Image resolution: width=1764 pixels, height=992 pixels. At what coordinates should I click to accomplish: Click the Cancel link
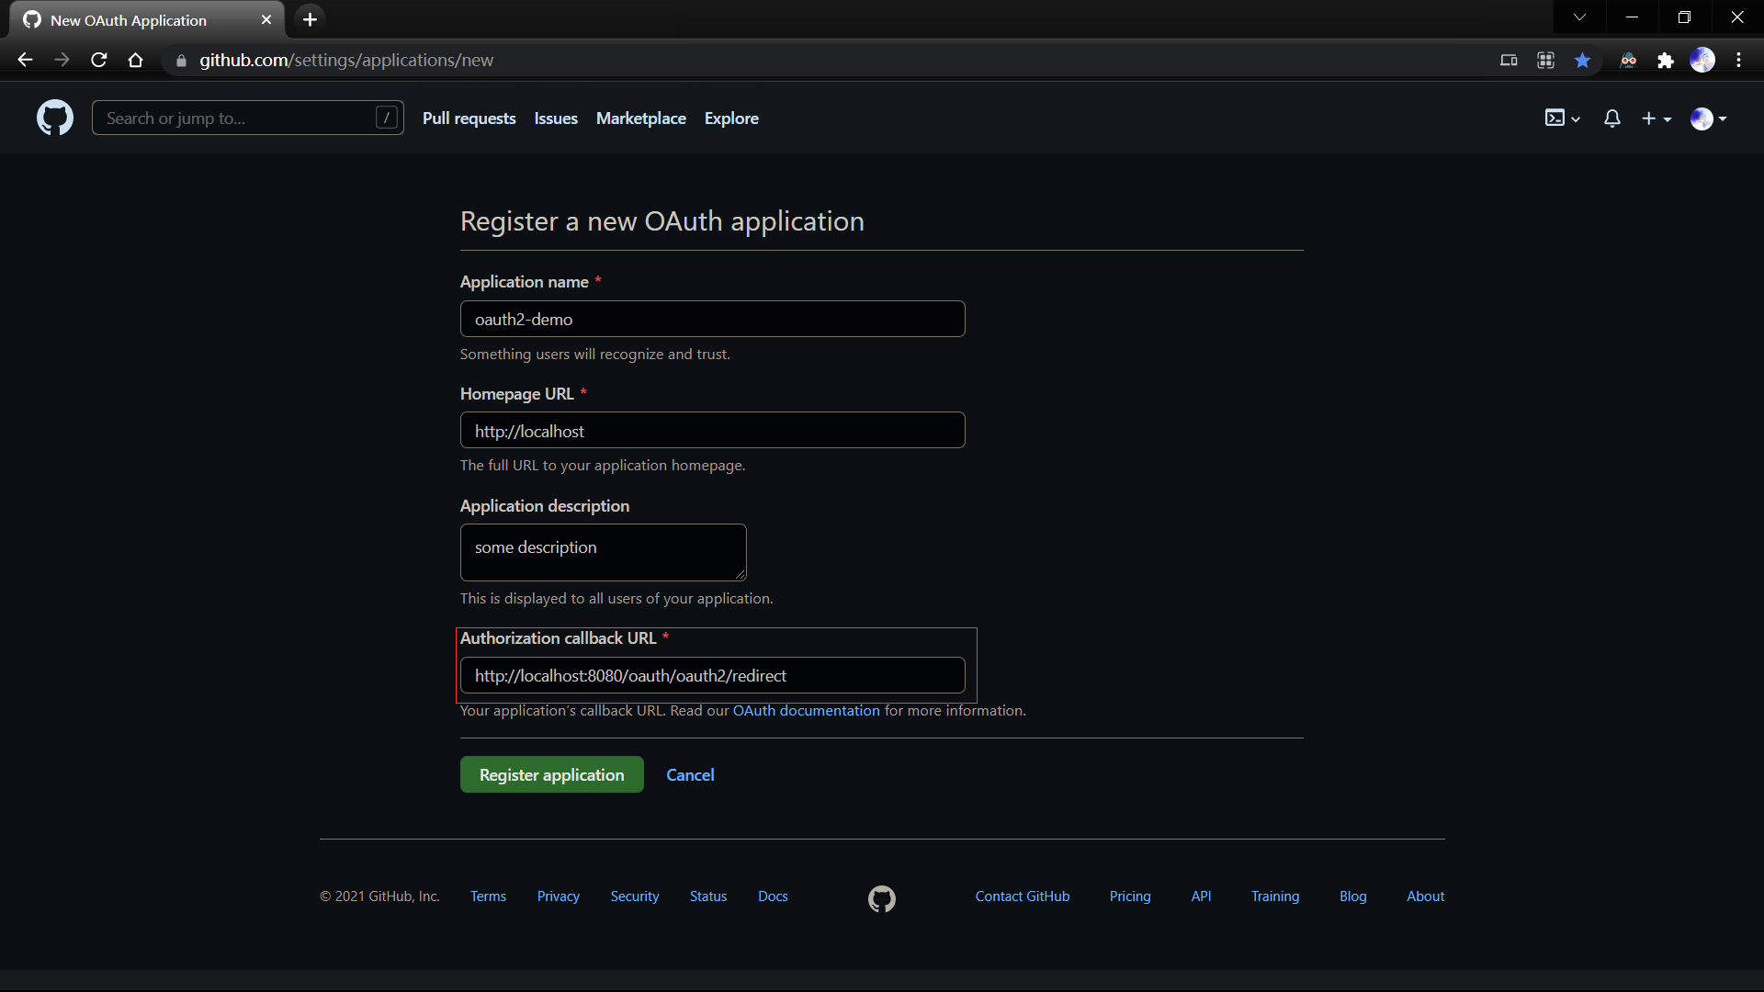click(690, 774)
